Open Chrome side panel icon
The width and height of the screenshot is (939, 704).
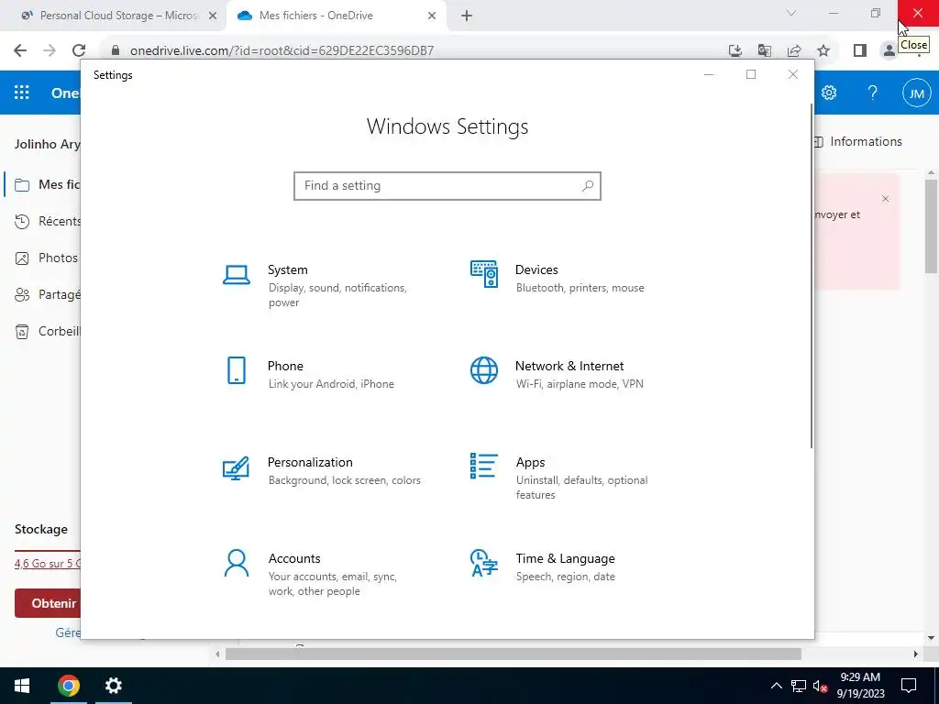point(860,50)
